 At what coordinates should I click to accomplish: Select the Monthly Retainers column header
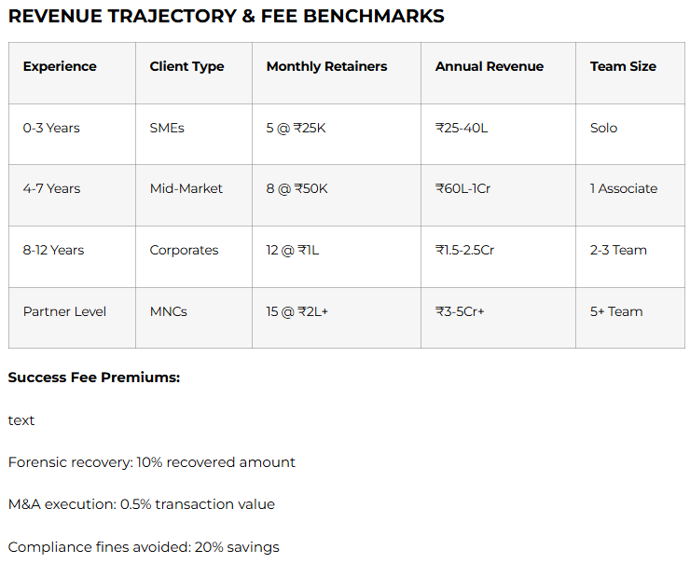[x=326, y=66]
